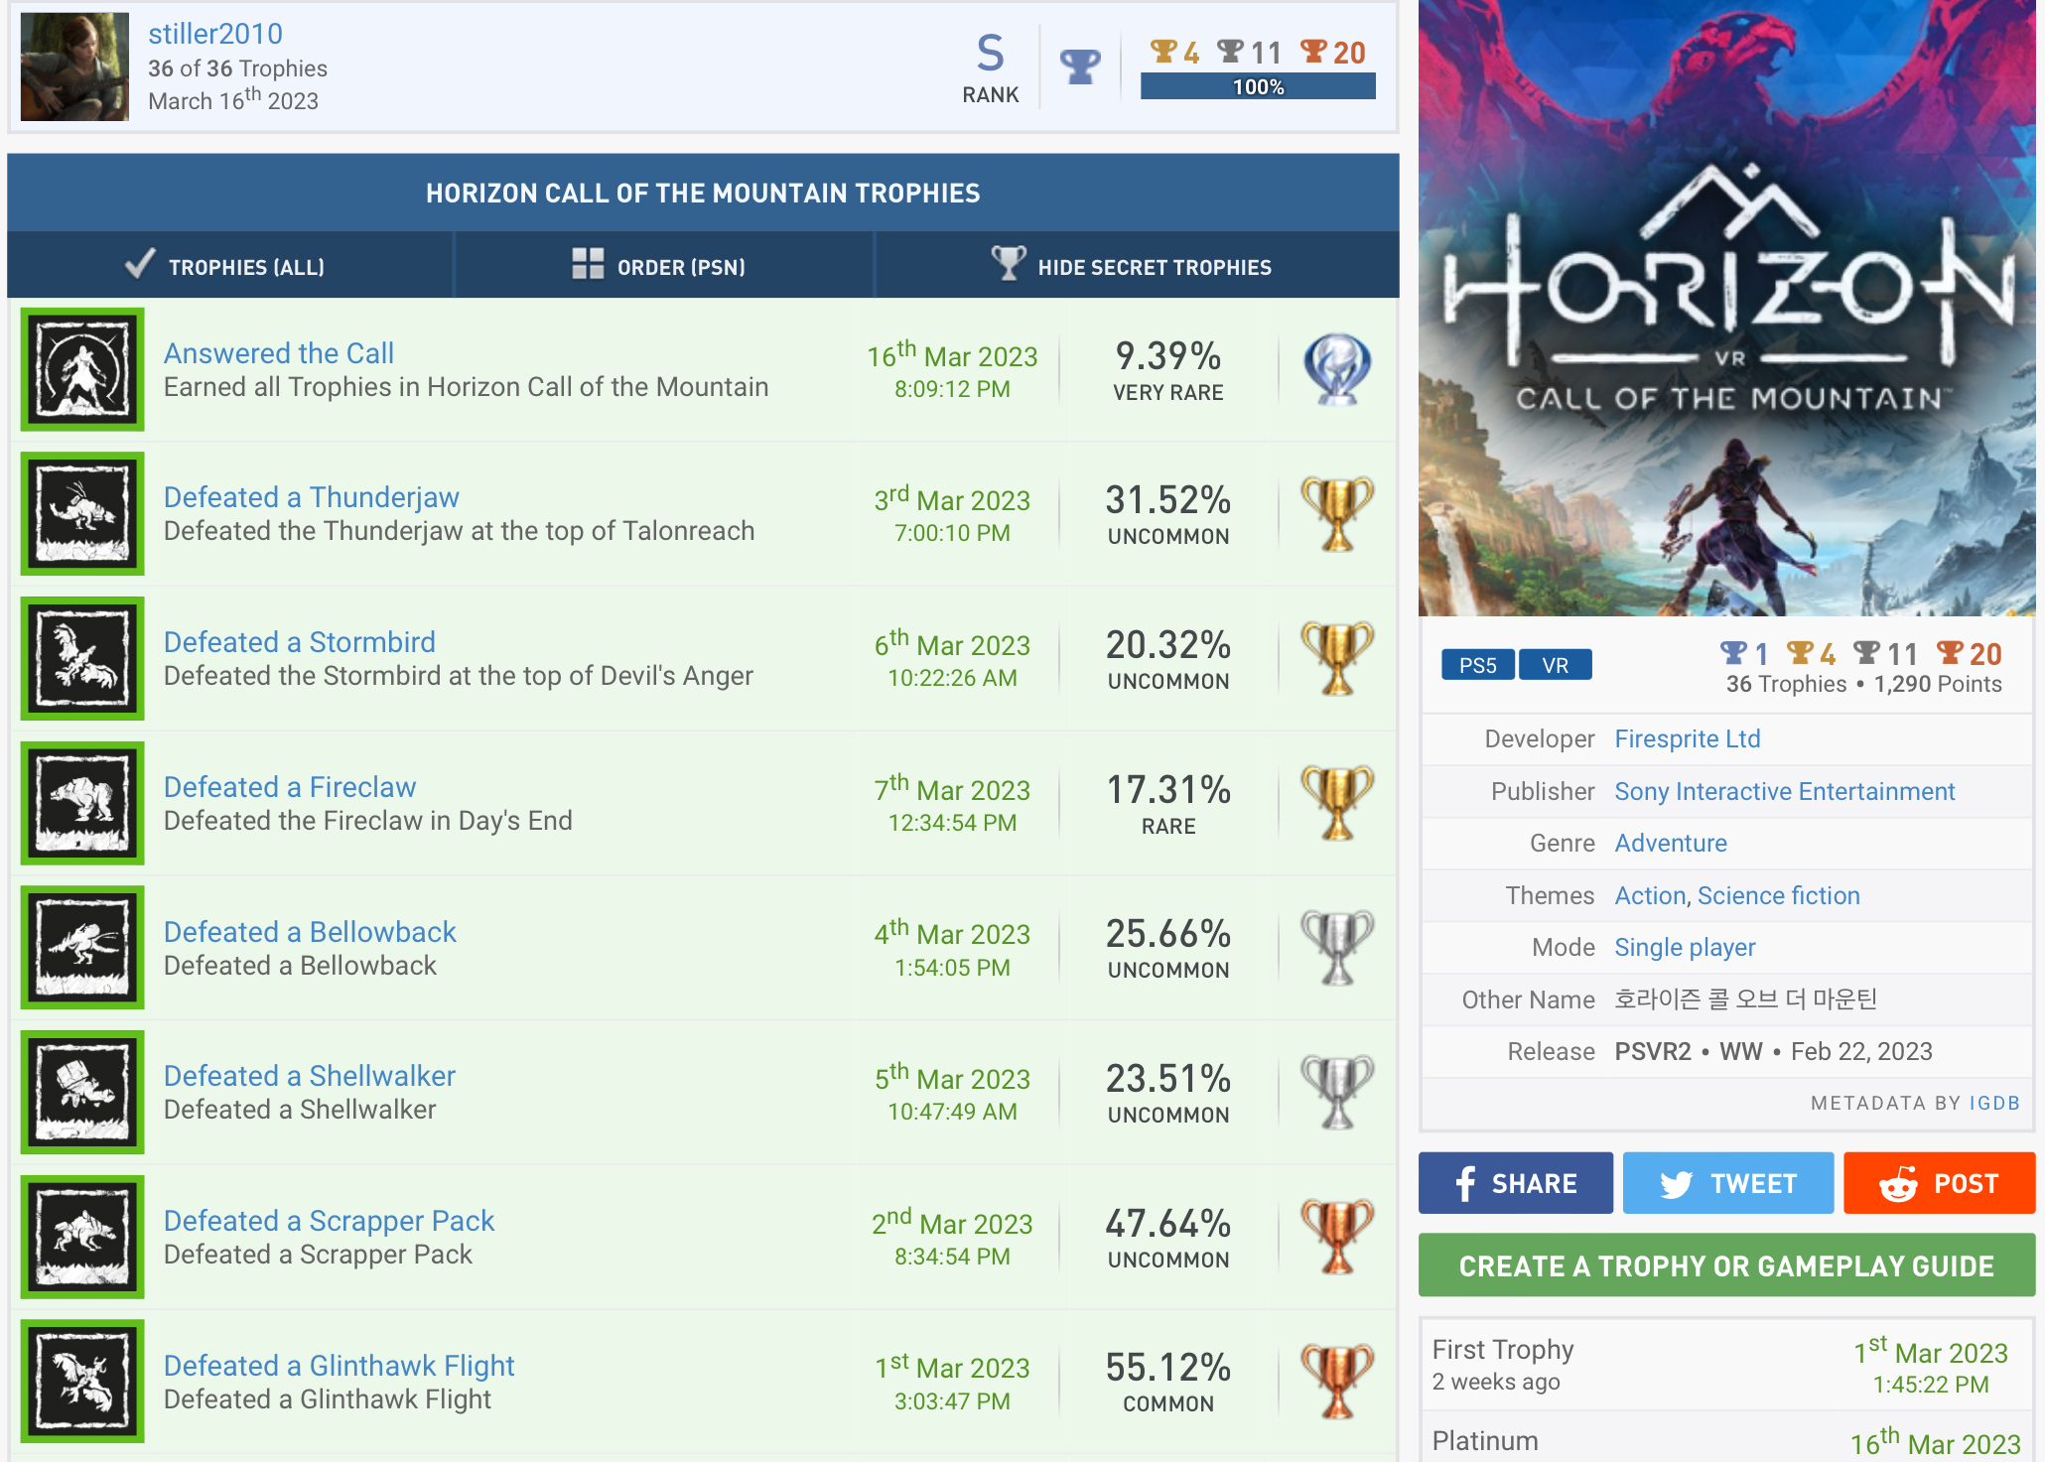Click the silver cup beside Defeated a Bellowback
Screen dimensions: 2045x1462
(1337, 948)
